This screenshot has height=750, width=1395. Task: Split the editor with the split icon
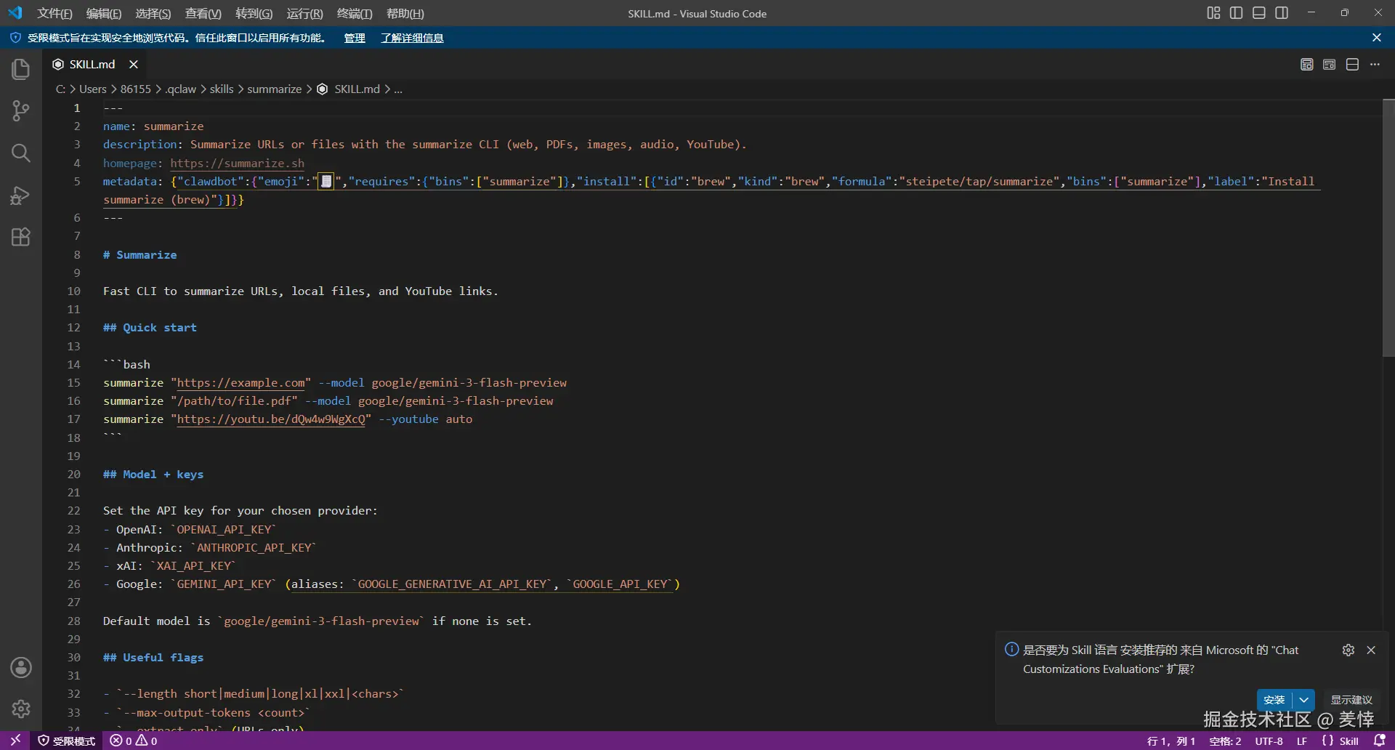click(1352, 65)
